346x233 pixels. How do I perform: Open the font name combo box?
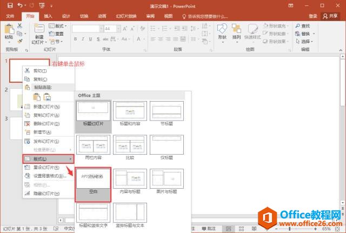tap(88, 29)
